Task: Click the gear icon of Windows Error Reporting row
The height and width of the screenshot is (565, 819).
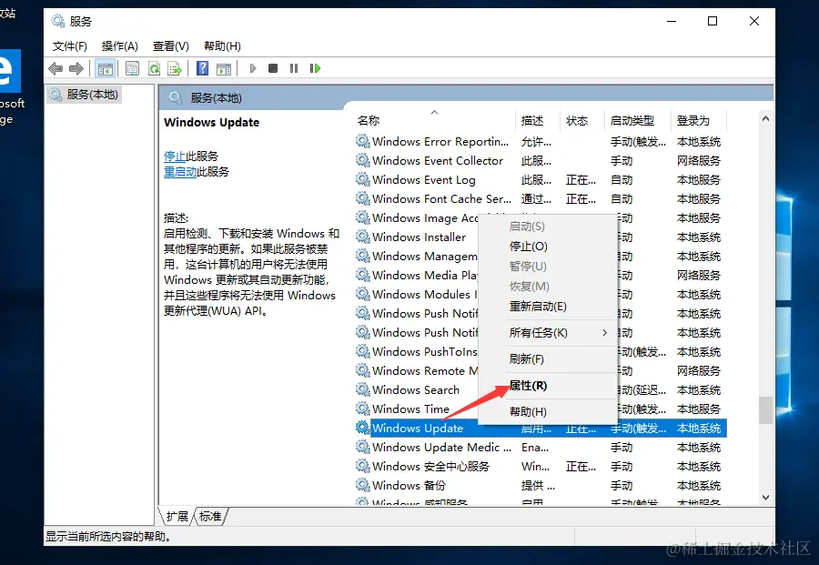Action: click(x=362, y=141)
